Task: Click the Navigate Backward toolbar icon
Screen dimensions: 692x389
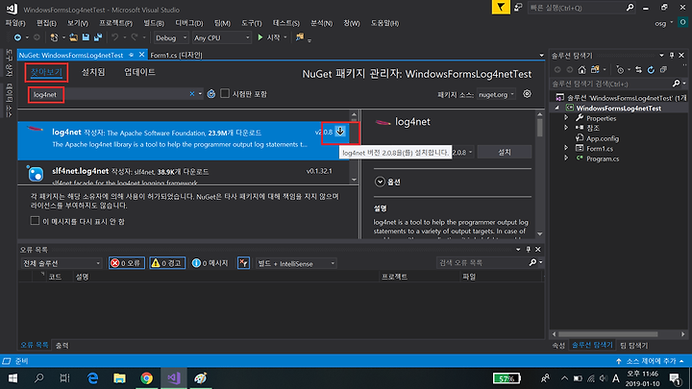Action: (17, 37)
